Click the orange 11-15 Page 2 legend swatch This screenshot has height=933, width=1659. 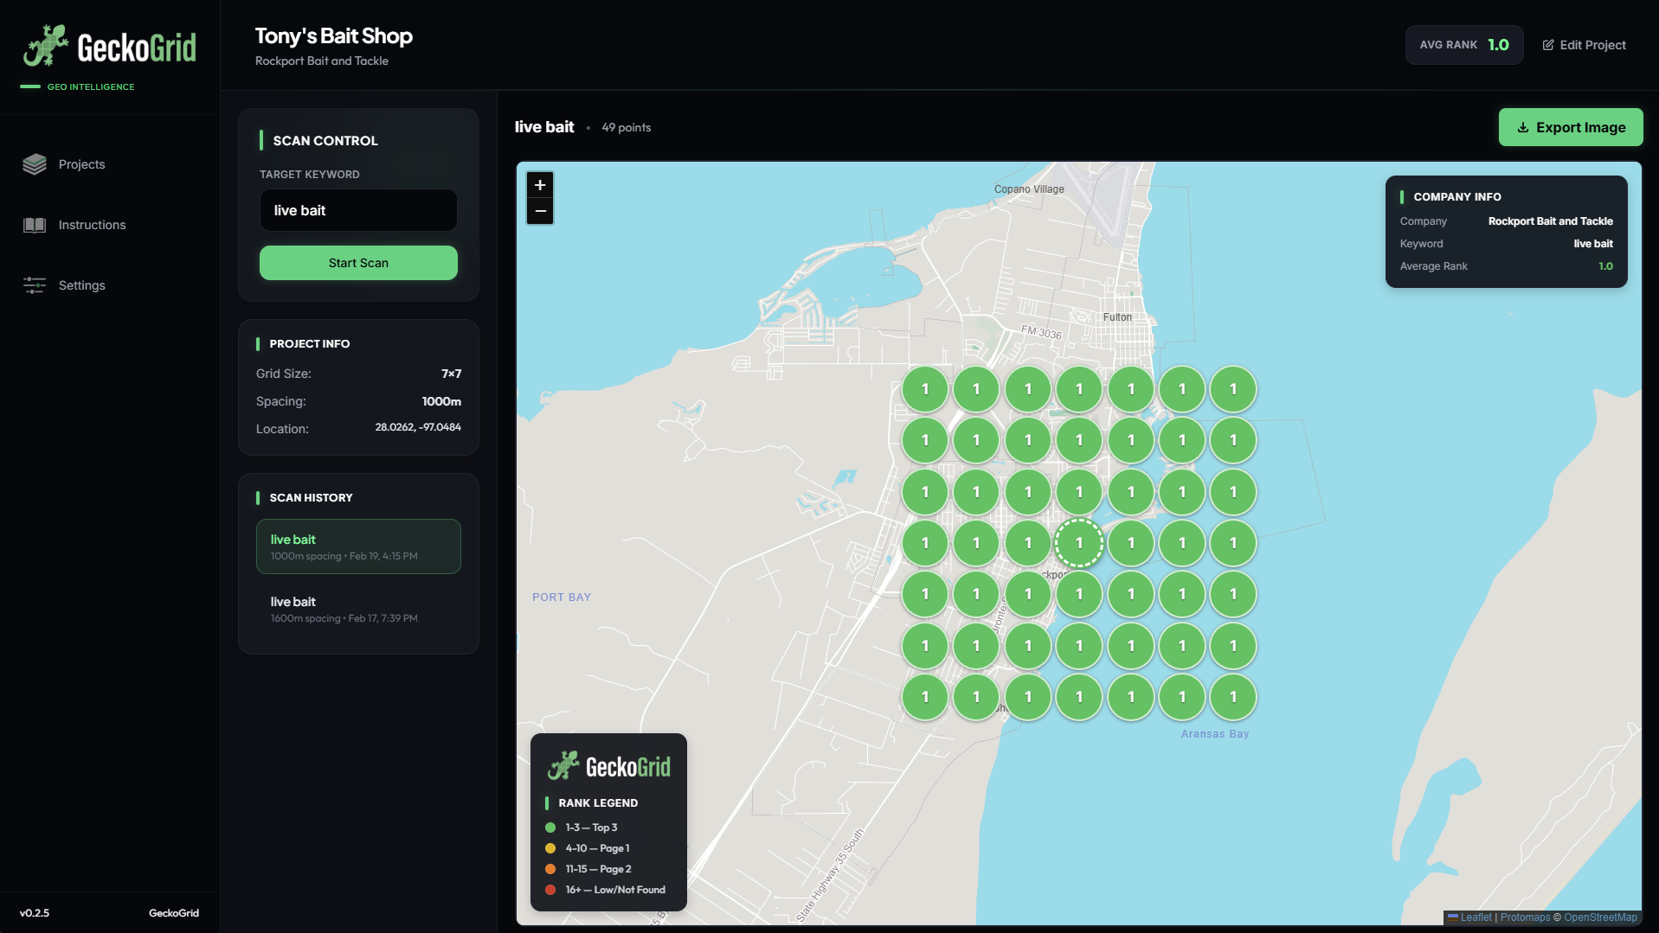pyautogui.click(x=551, y=869)
